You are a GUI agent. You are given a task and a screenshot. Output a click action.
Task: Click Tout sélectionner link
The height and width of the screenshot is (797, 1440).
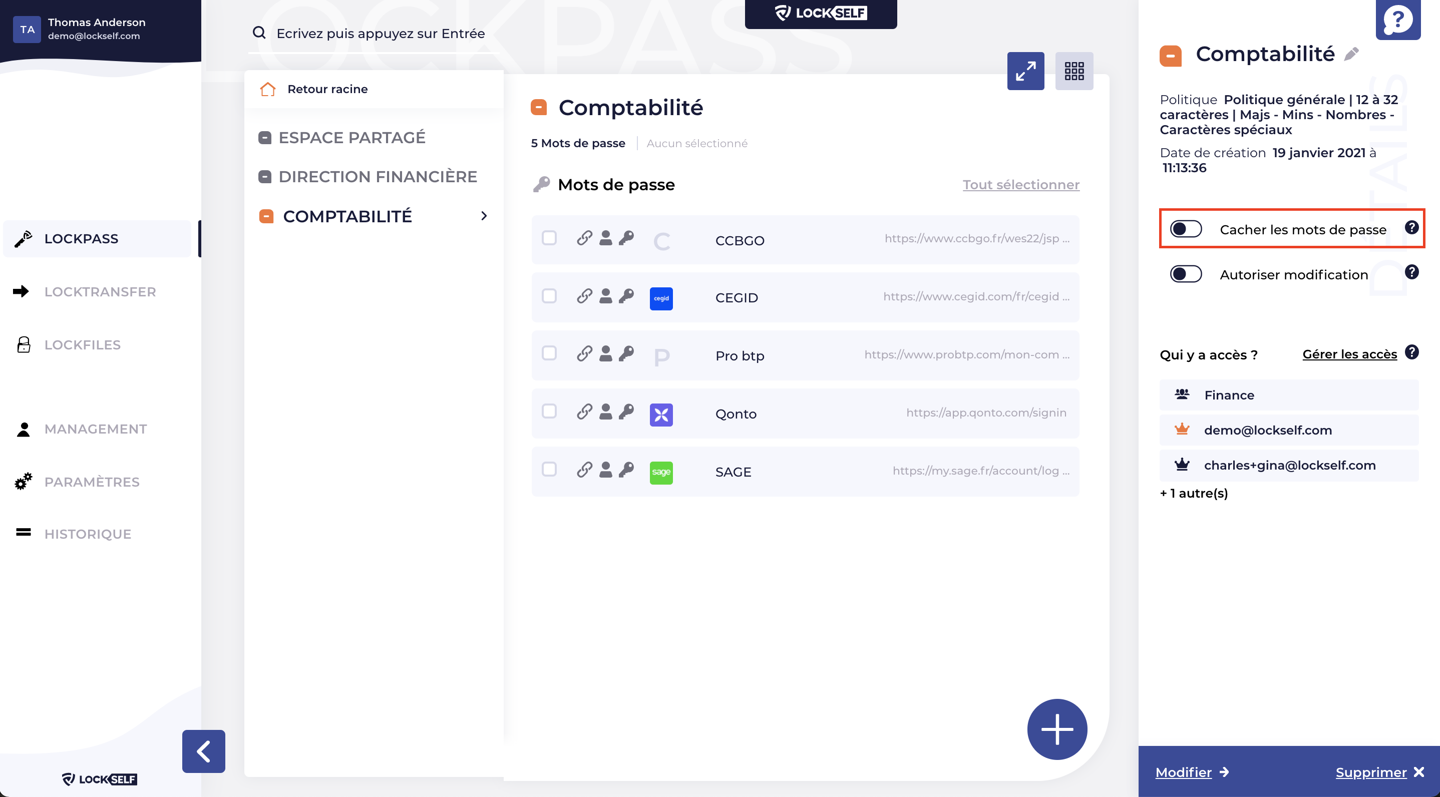[1020, 184]
